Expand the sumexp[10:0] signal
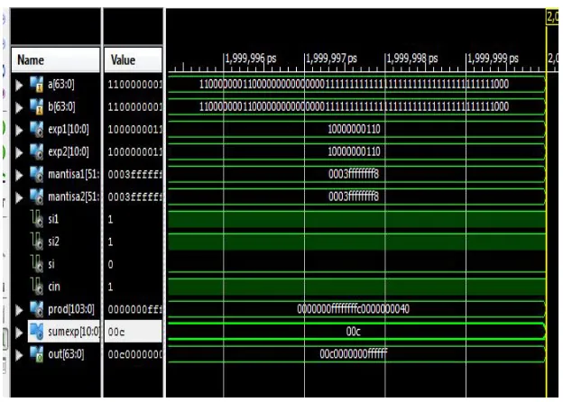Screen dimensions: 563x402 pos(19,333)
